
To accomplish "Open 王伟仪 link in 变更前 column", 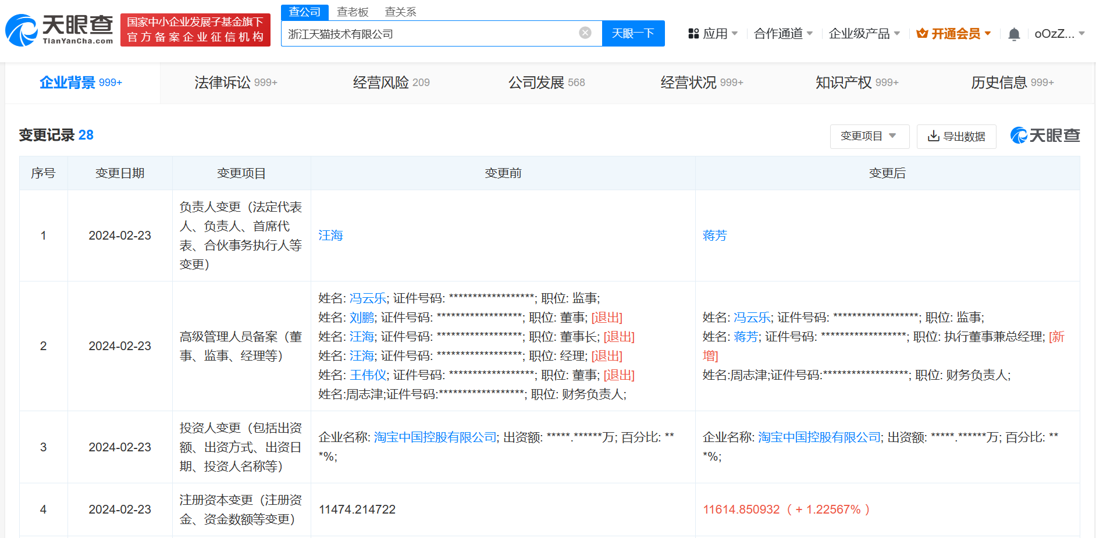I will (368, 375).
